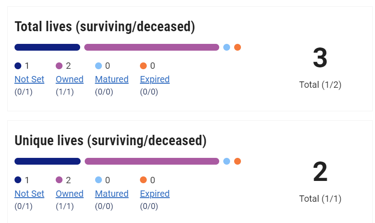This screenshot has height=223, width=375.
Task: Click the Total lives count of 3
Action: pyautogui.click(x=320, y=58)
